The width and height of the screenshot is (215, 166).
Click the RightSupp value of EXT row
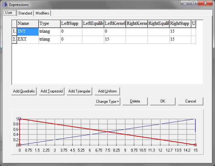point(180,39)
